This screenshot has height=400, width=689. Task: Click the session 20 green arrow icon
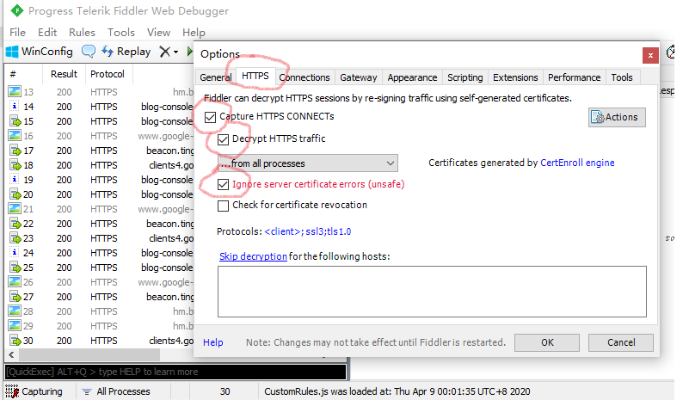tap(15, 194)
